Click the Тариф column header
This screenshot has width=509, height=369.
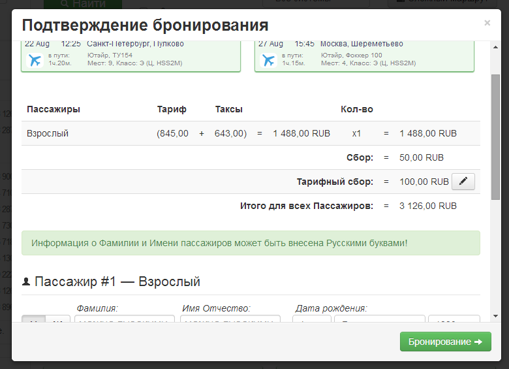point(172,109)
